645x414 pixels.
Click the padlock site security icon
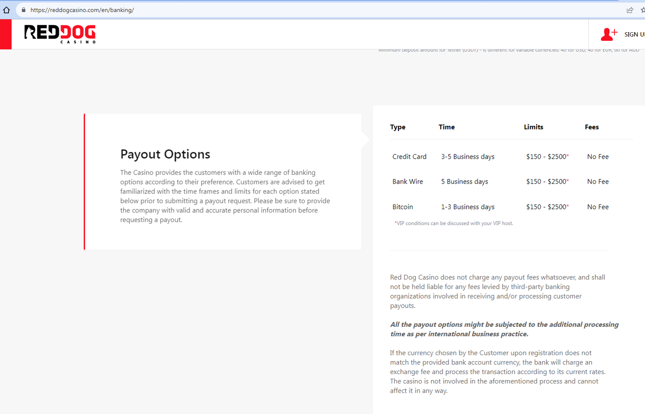(24, 10)
